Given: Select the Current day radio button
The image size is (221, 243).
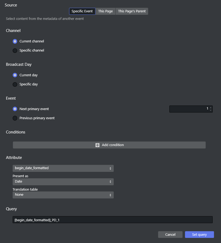Looking at the screenshot, I should pyautogui.click(x=15, y=75).
